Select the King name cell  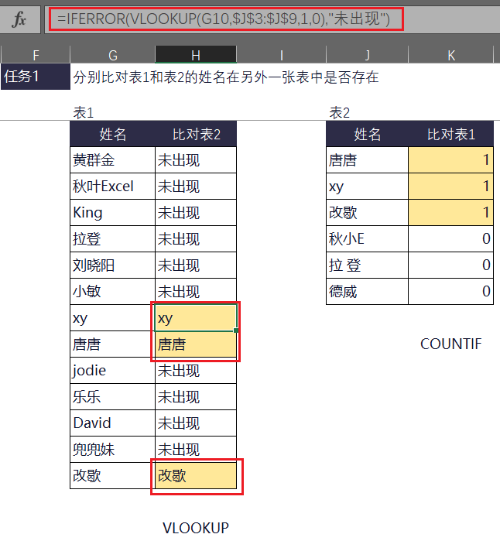pos(113,213)
